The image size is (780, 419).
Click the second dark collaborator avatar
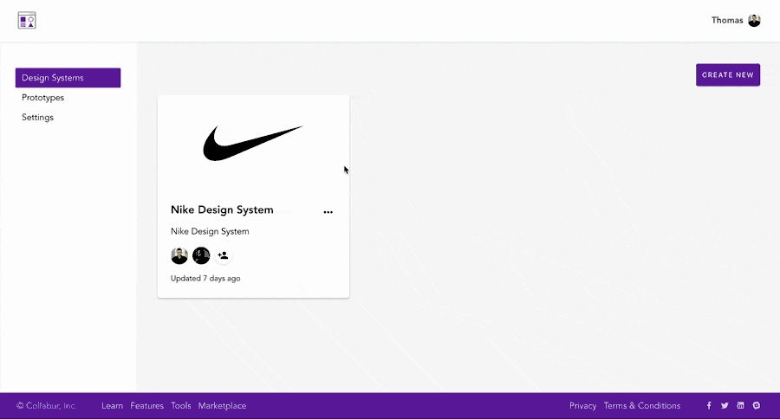click(x=201, y=255)
